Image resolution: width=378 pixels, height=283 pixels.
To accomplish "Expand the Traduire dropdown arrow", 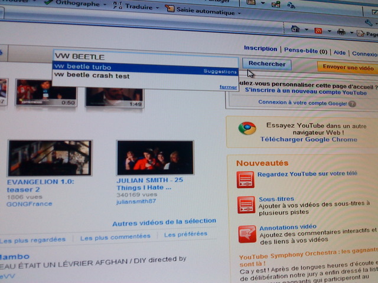I will [158, 8].
